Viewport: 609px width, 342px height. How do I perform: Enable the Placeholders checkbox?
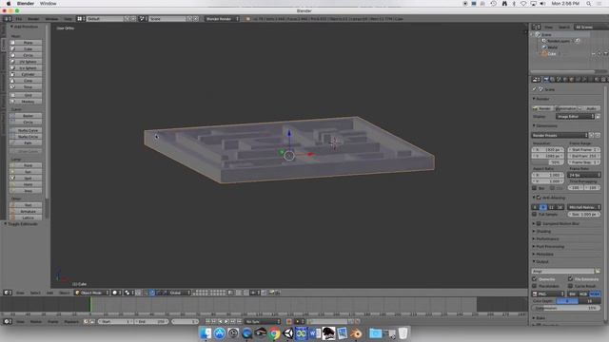535,286
